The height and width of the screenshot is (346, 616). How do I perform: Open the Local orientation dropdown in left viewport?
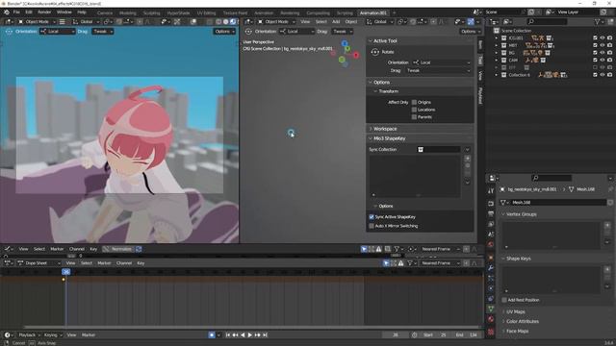[x=57, y=31]
